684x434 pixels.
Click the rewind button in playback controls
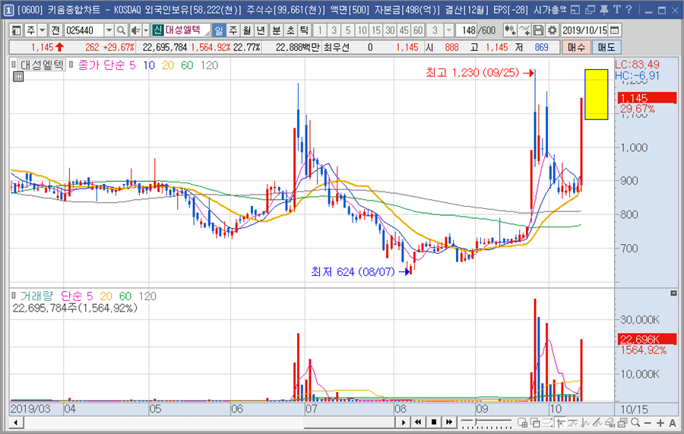tap(418, 423)
